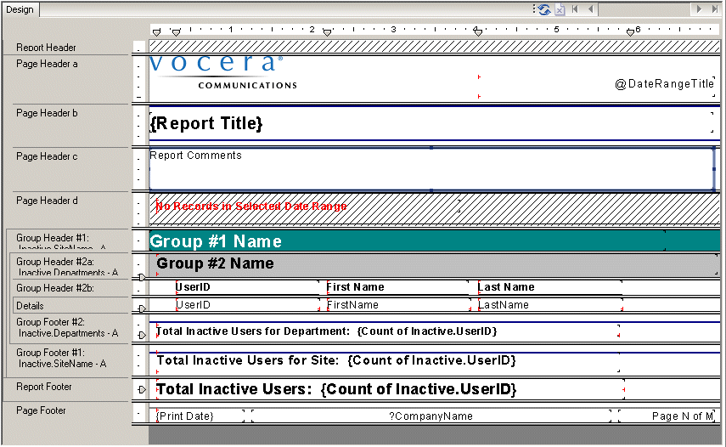726x447 pixels.
Task: Select the Report Header section label
Action: 46,48
